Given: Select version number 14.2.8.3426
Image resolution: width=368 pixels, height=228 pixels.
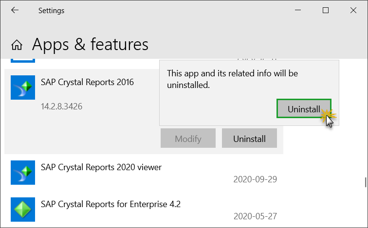Looking at the screenshot, I should [x=61, y=106].
